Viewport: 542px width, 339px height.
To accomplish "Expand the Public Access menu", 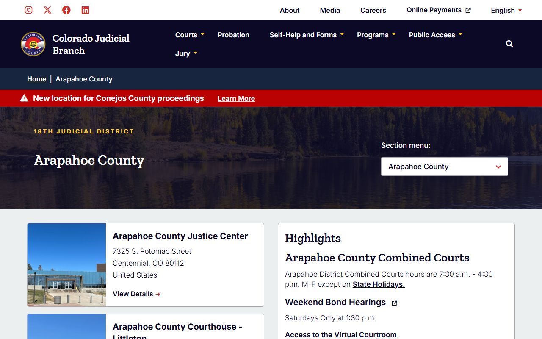I will point(435,35).
